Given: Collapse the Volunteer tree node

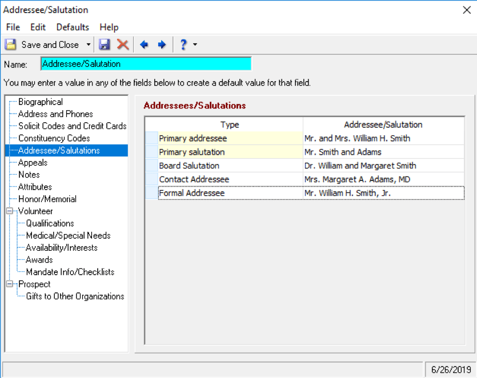Looking at the screenshot, I should click(x=10, y=211).
